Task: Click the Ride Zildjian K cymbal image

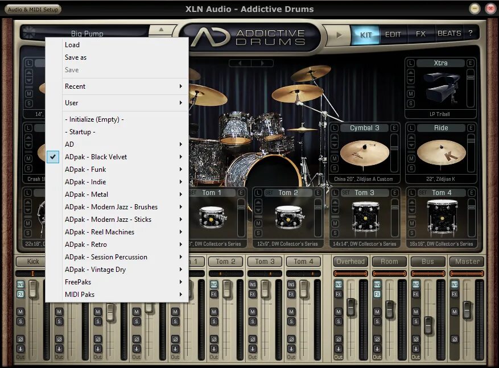Action: point(441,154)
